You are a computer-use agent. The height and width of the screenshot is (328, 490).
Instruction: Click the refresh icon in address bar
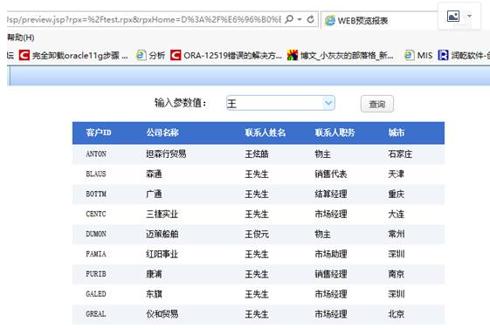tap(310, 19)
